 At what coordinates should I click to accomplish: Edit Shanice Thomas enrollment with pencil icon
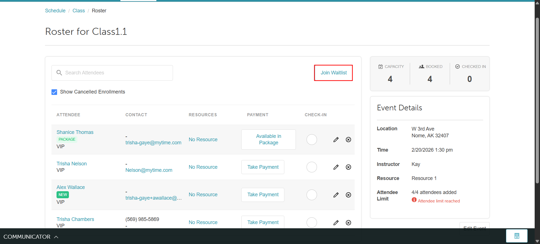(336, 140)
